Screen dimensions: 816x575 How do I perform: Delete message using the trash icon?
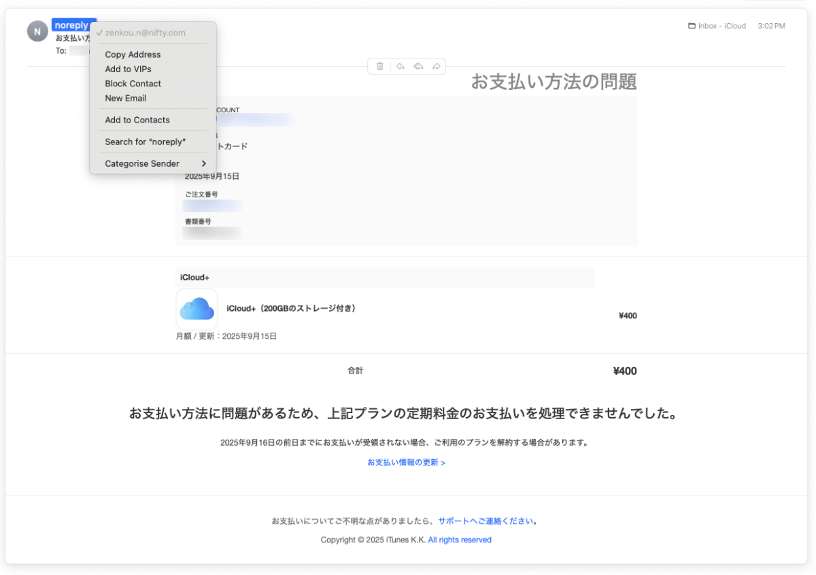[x=380, y=66]
